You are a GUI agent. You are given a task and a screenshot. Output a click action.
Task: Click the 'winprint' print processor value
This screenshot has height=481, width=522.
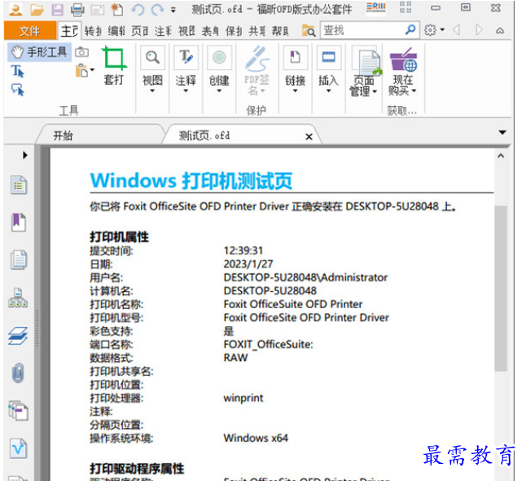coord(243,398)
